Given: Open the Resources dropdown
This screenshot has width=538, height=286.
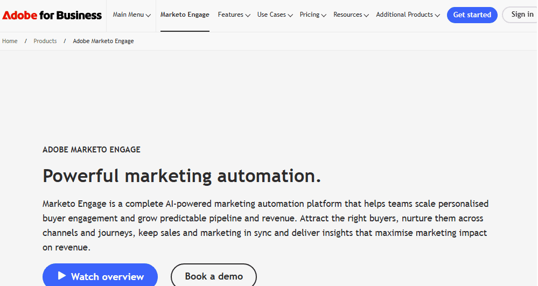Looking at the screenshot, I should (x=351, y=15).
